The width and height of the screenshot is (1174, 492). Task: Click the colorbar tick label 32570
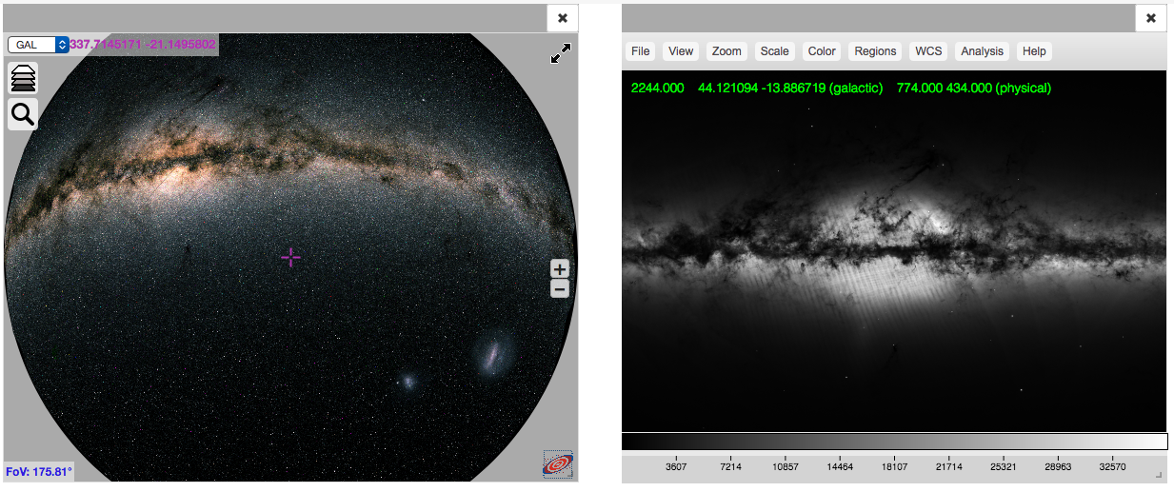tap(1112, 467)
